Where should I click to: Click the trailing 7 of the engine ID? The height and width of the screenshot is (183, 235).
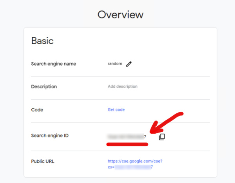(145, 137)
